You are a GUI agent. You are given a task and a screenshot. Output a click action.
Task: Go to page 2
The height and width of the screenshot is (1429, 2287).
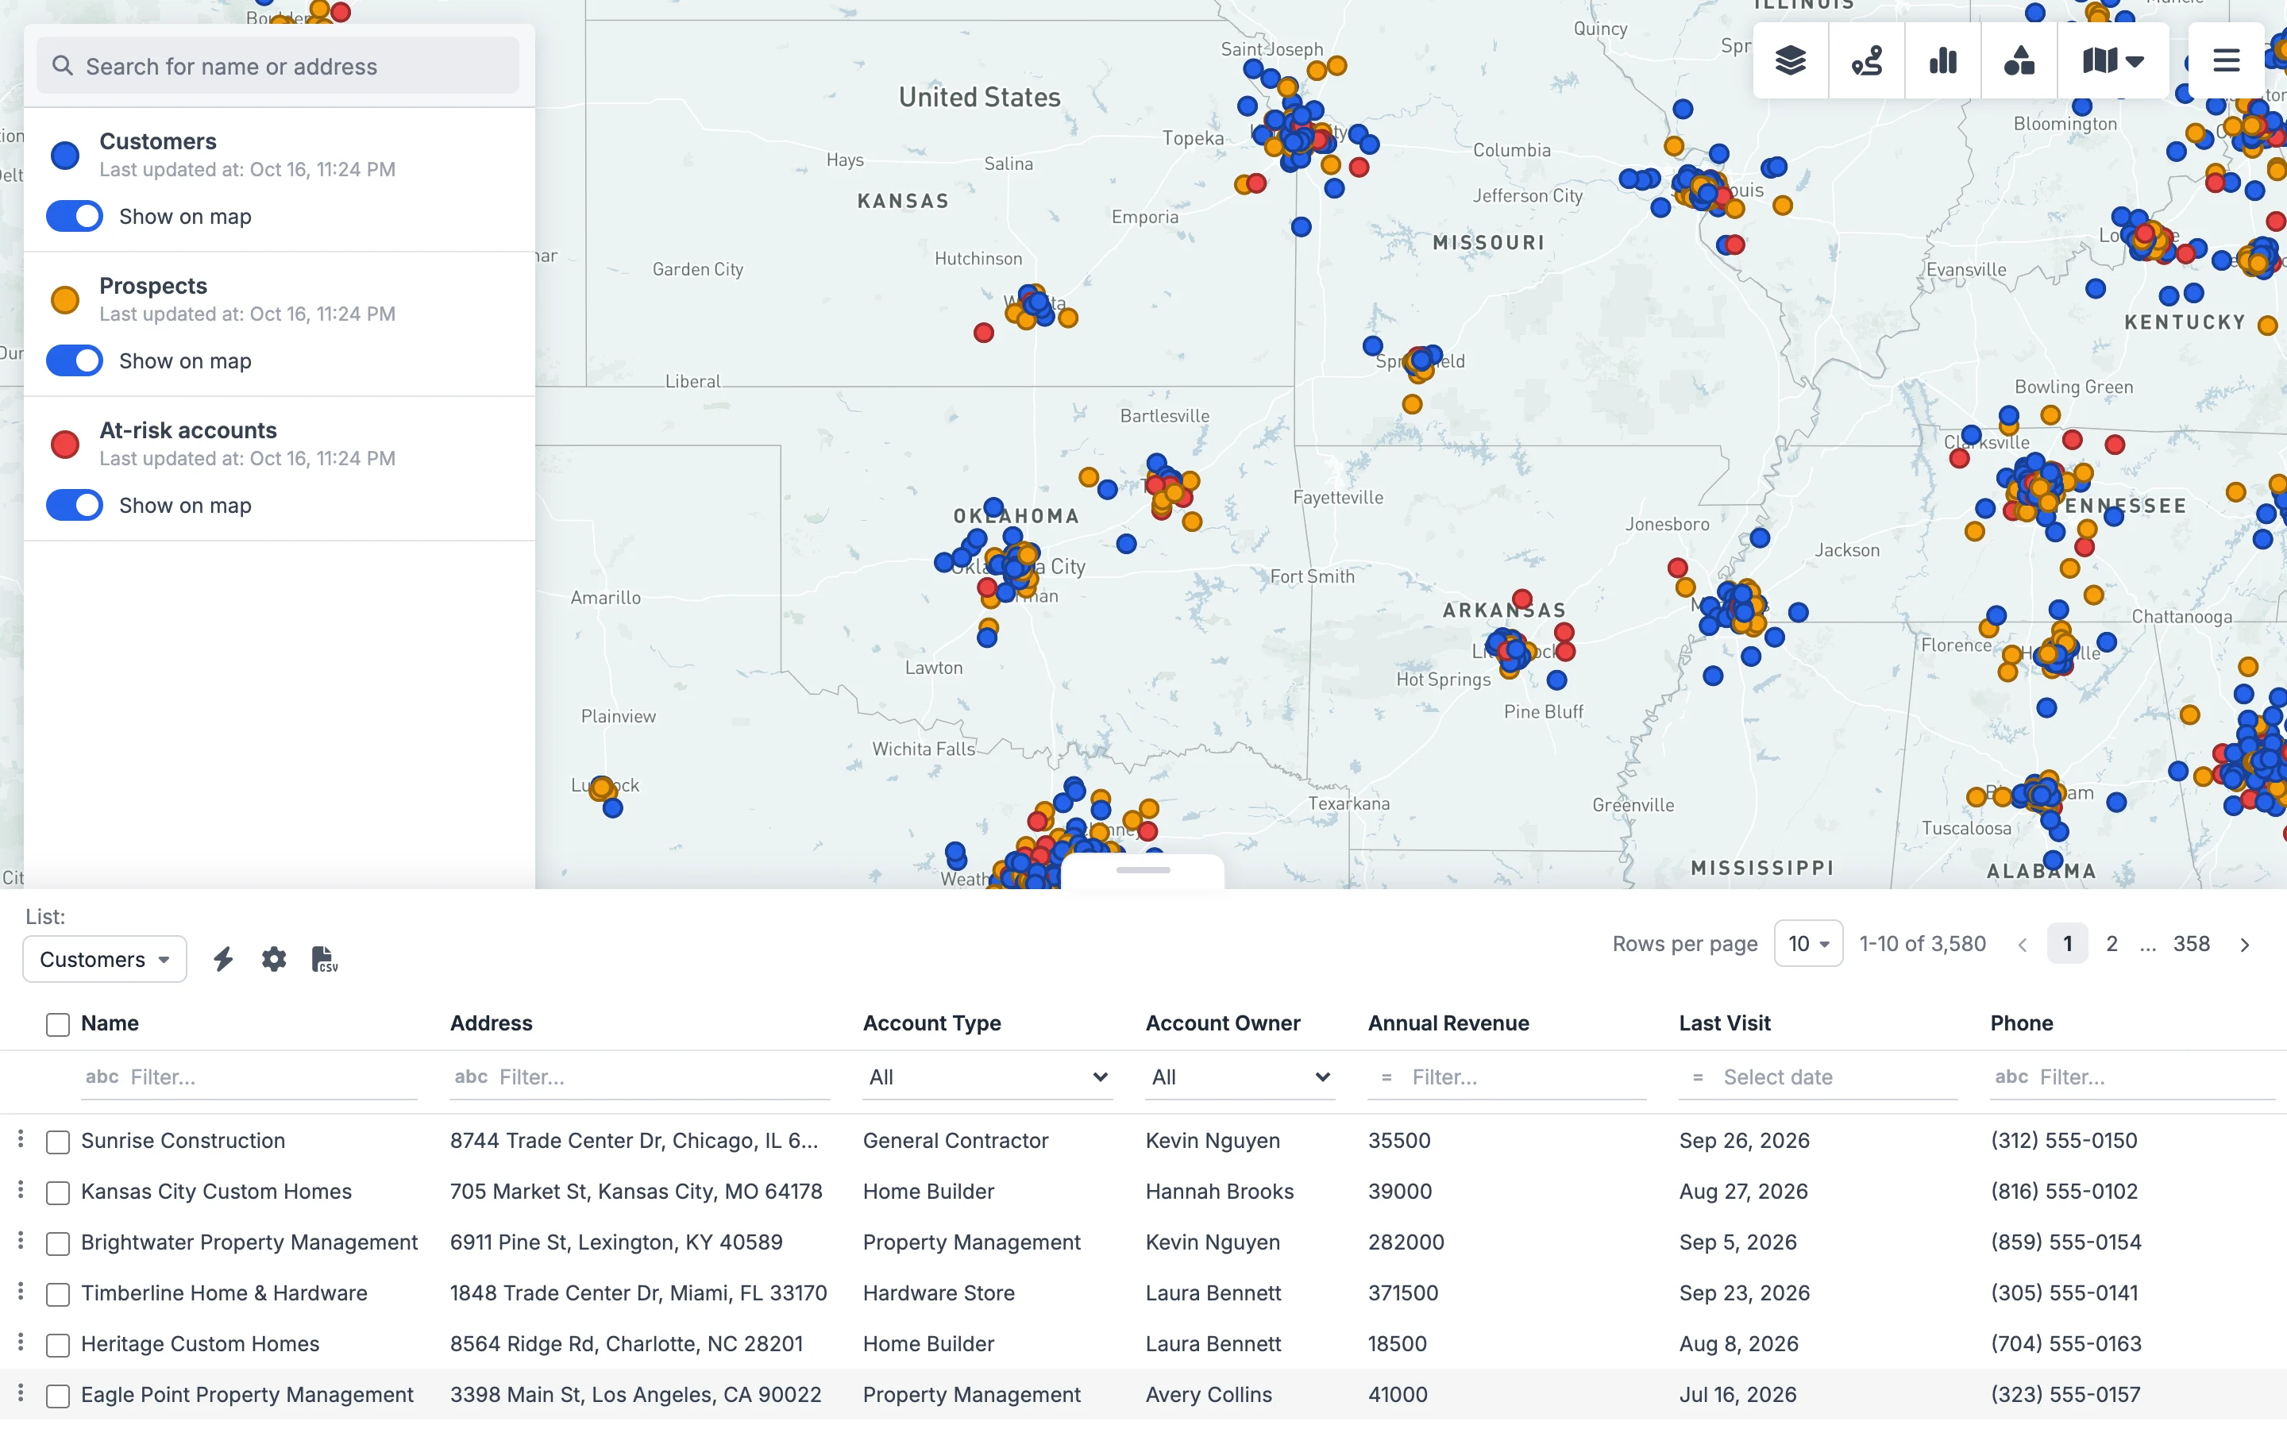coord(2112,943)
